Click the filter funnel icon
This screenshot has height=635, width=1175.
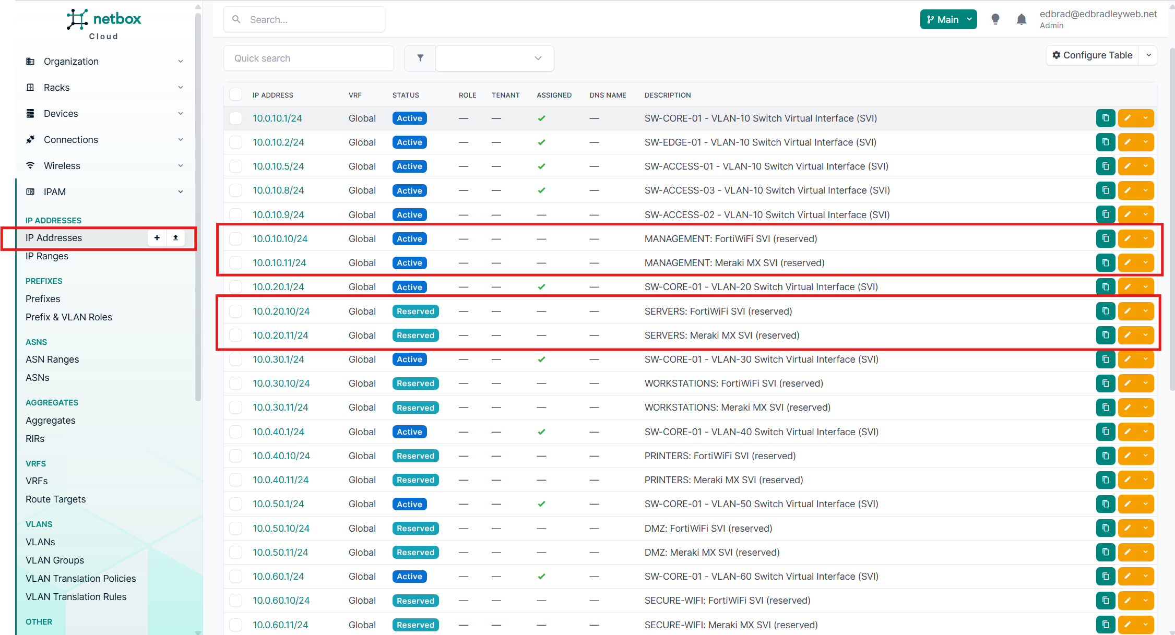(x=420, y=58)
